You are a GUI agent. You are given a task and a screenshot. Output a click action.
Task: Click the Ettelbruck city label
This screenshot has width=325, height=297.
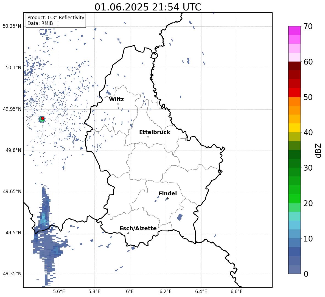(x=155, y=132)
